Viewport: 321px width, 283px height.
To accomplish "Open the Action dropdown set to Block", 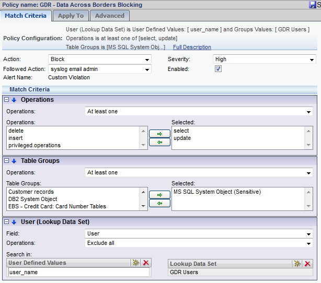I will coord(99,60).
